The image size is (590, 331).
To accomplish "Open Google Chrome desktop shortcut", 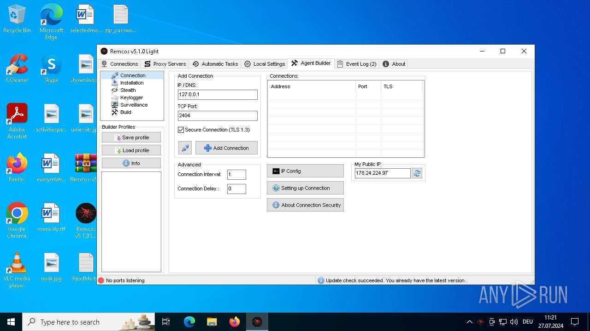I will 17,221.
